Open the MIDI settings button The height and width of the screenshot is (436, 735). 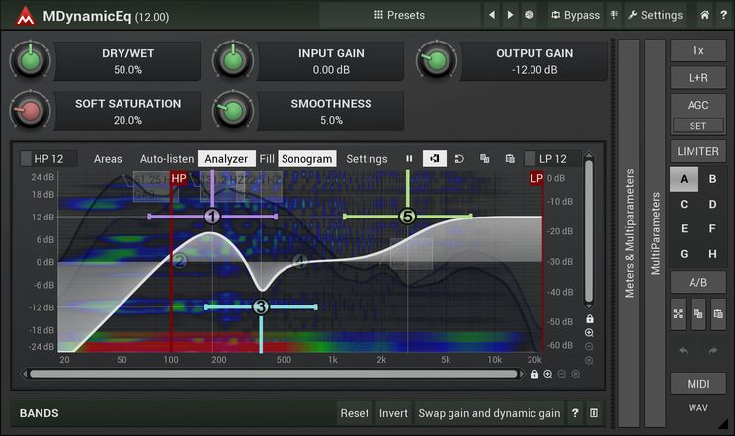(x=698, y=384)
